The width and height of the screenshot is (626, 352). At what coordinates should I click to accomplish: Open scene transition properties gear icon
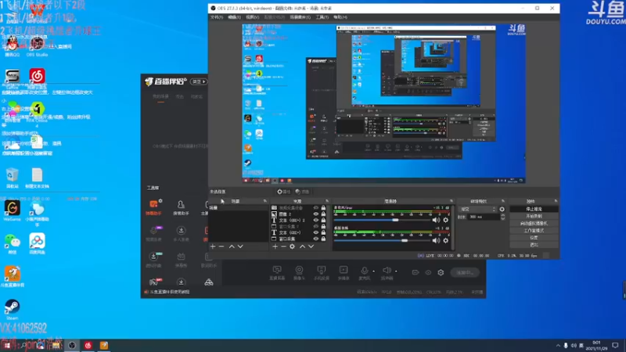[502, 209]
